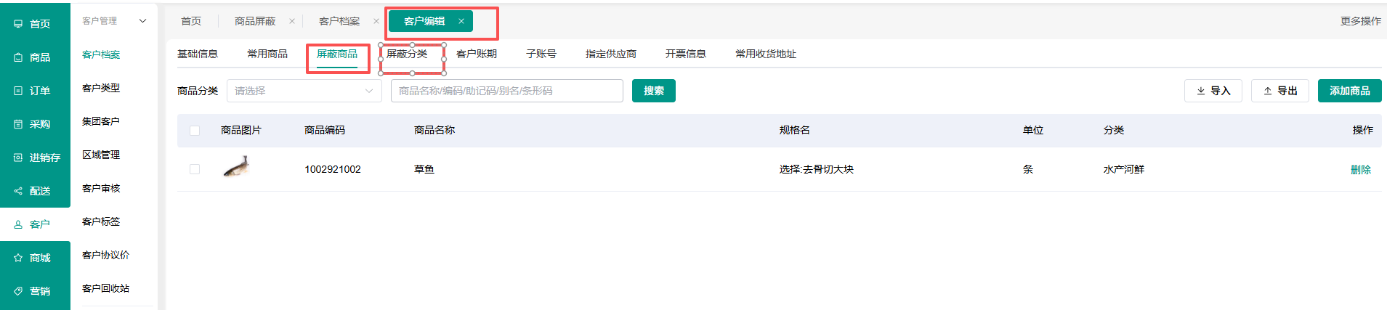
Task: Go to 区域管理 in the submenu
Action: coord(101,155)
